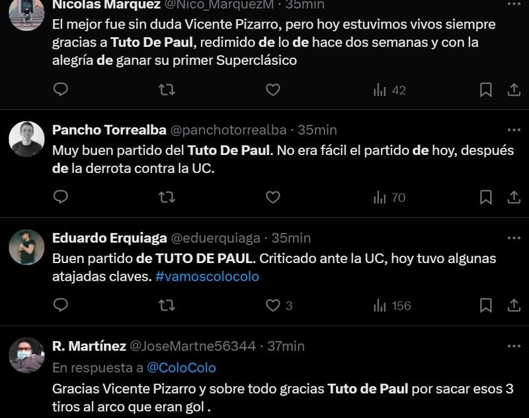Like Eduardo Erquiaga's tweet with 3 likes
The height and width of the screenshot is (418, 529).
point(272,305)
